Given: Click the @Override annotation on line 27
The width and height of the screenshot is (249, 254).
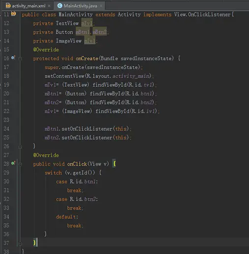Looking at the screenshot, I should 46,155.
